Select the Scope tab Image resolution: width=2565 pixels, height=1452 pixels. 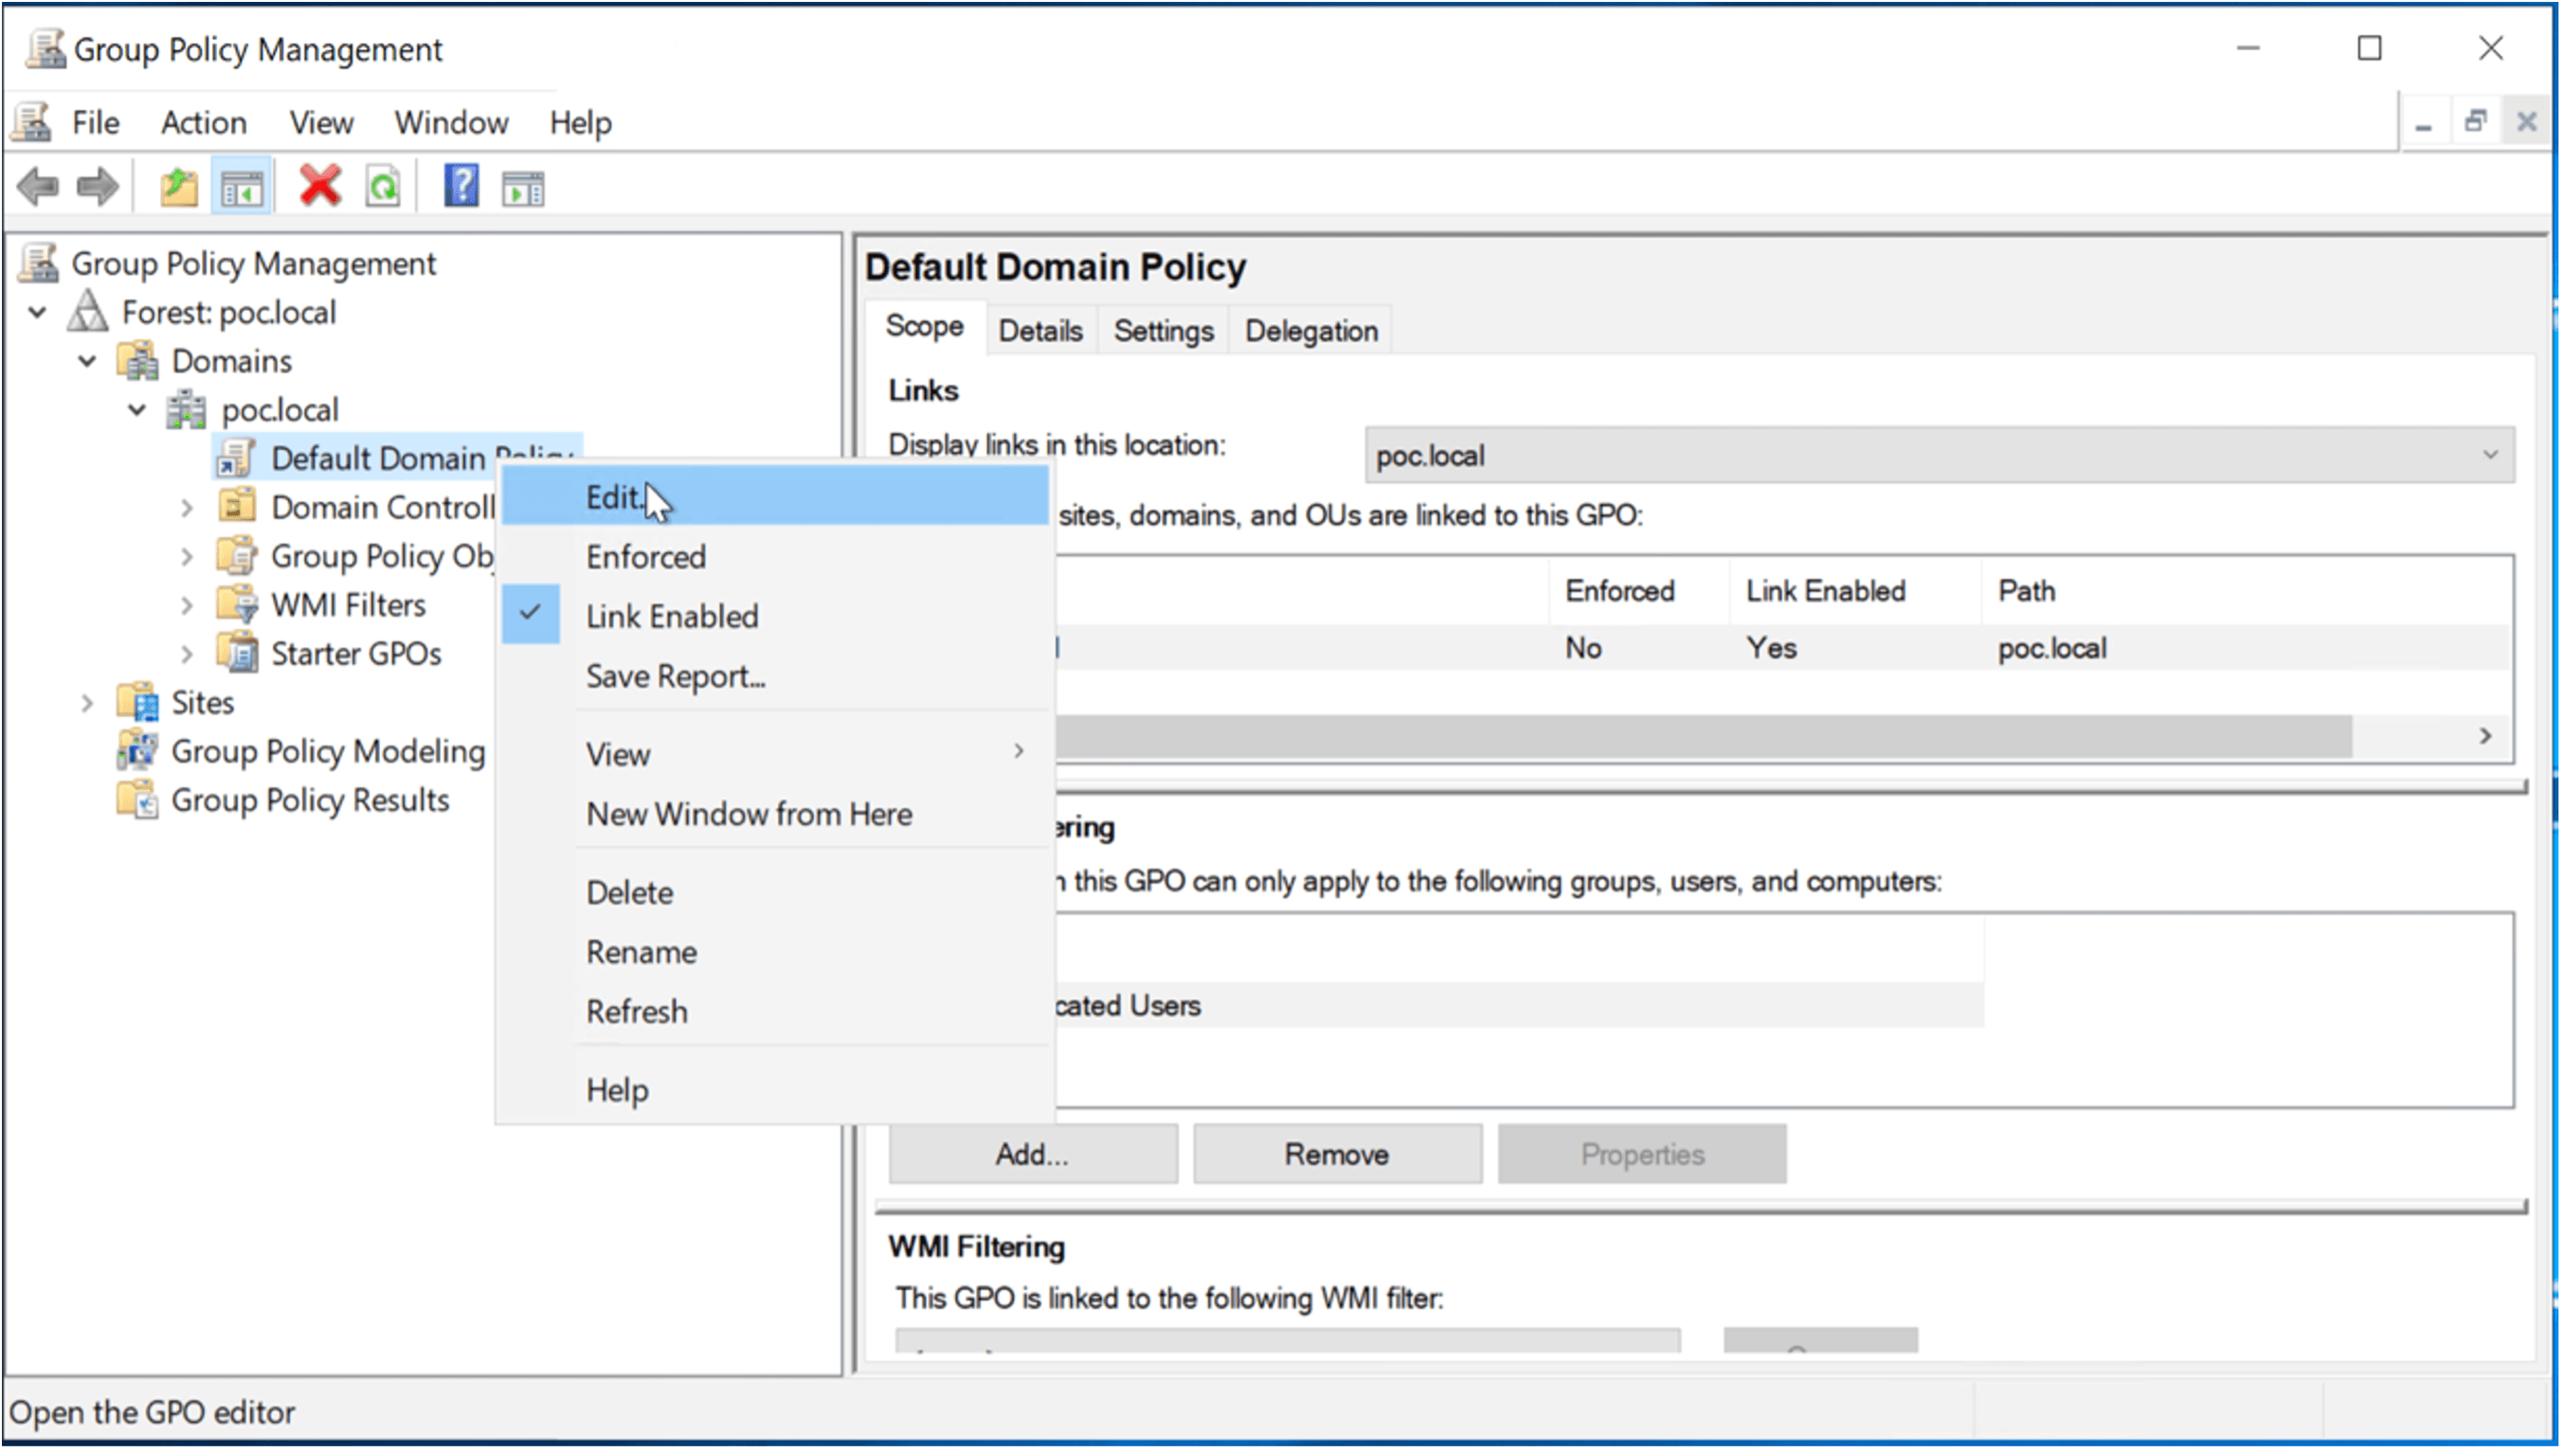pos(925,326)
